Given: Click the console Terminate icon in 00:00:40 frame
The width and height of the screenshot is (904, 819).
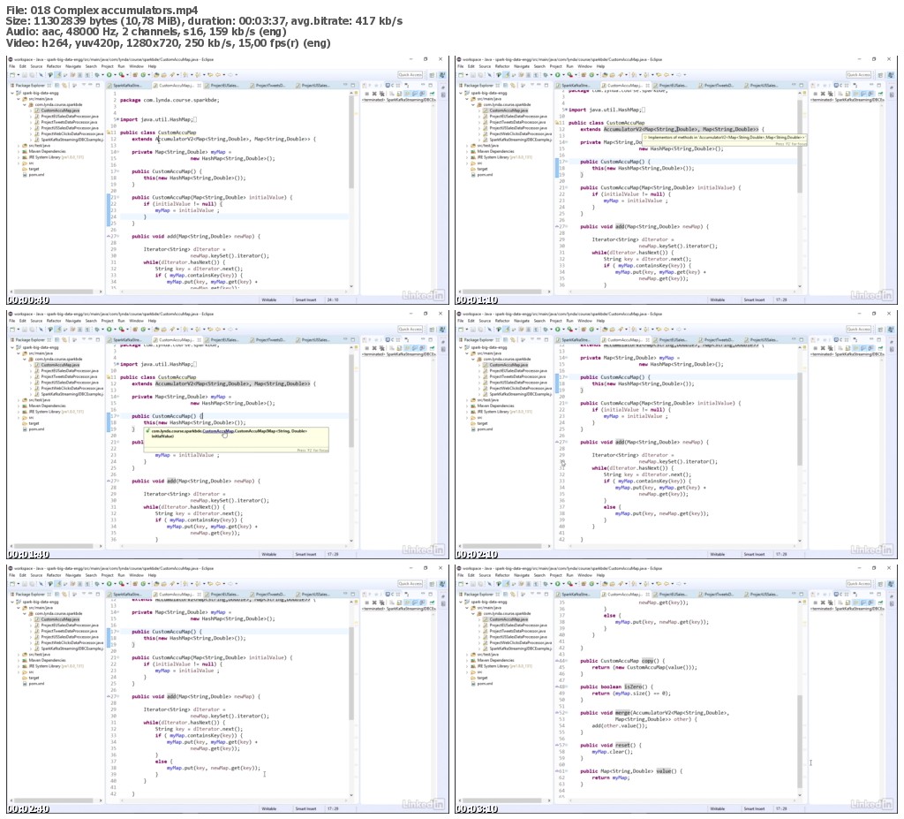Looking at the screenshot, I should pos(366,94).
